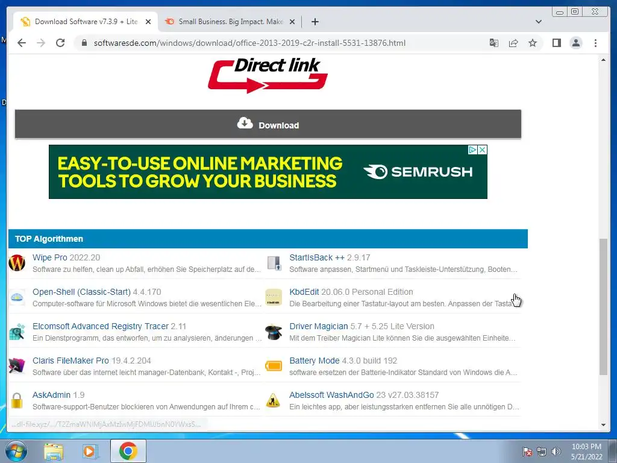The height and width of the screenshot is (463, 617).
Task: Close the Download Software tab
Action: click(148, 22)
